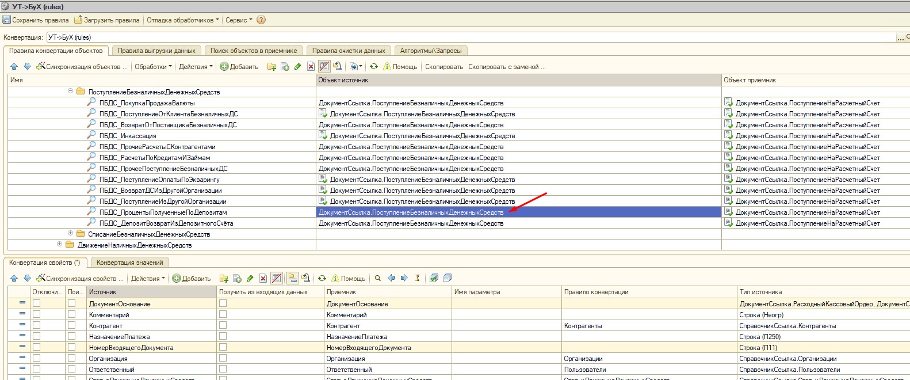Click move up arrow in properties toolbar
This screenshot has width=910, height=380.
14,278
